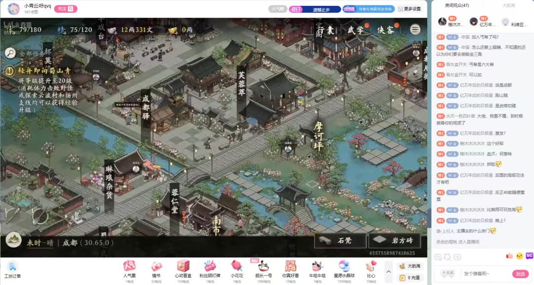This screenshot has height=285, width=534.
Task: Click the star emote icon below chat
Action: (448, 257)
